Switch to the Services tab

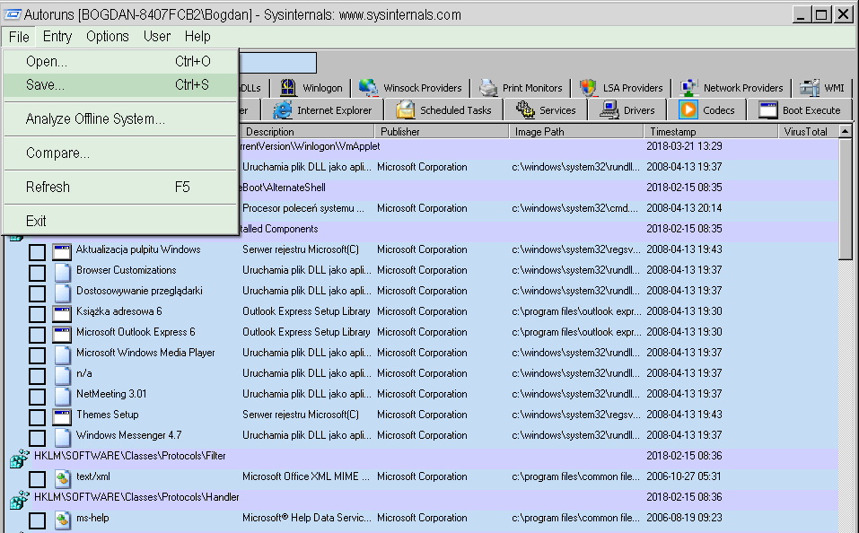click(x=546, y=110)
